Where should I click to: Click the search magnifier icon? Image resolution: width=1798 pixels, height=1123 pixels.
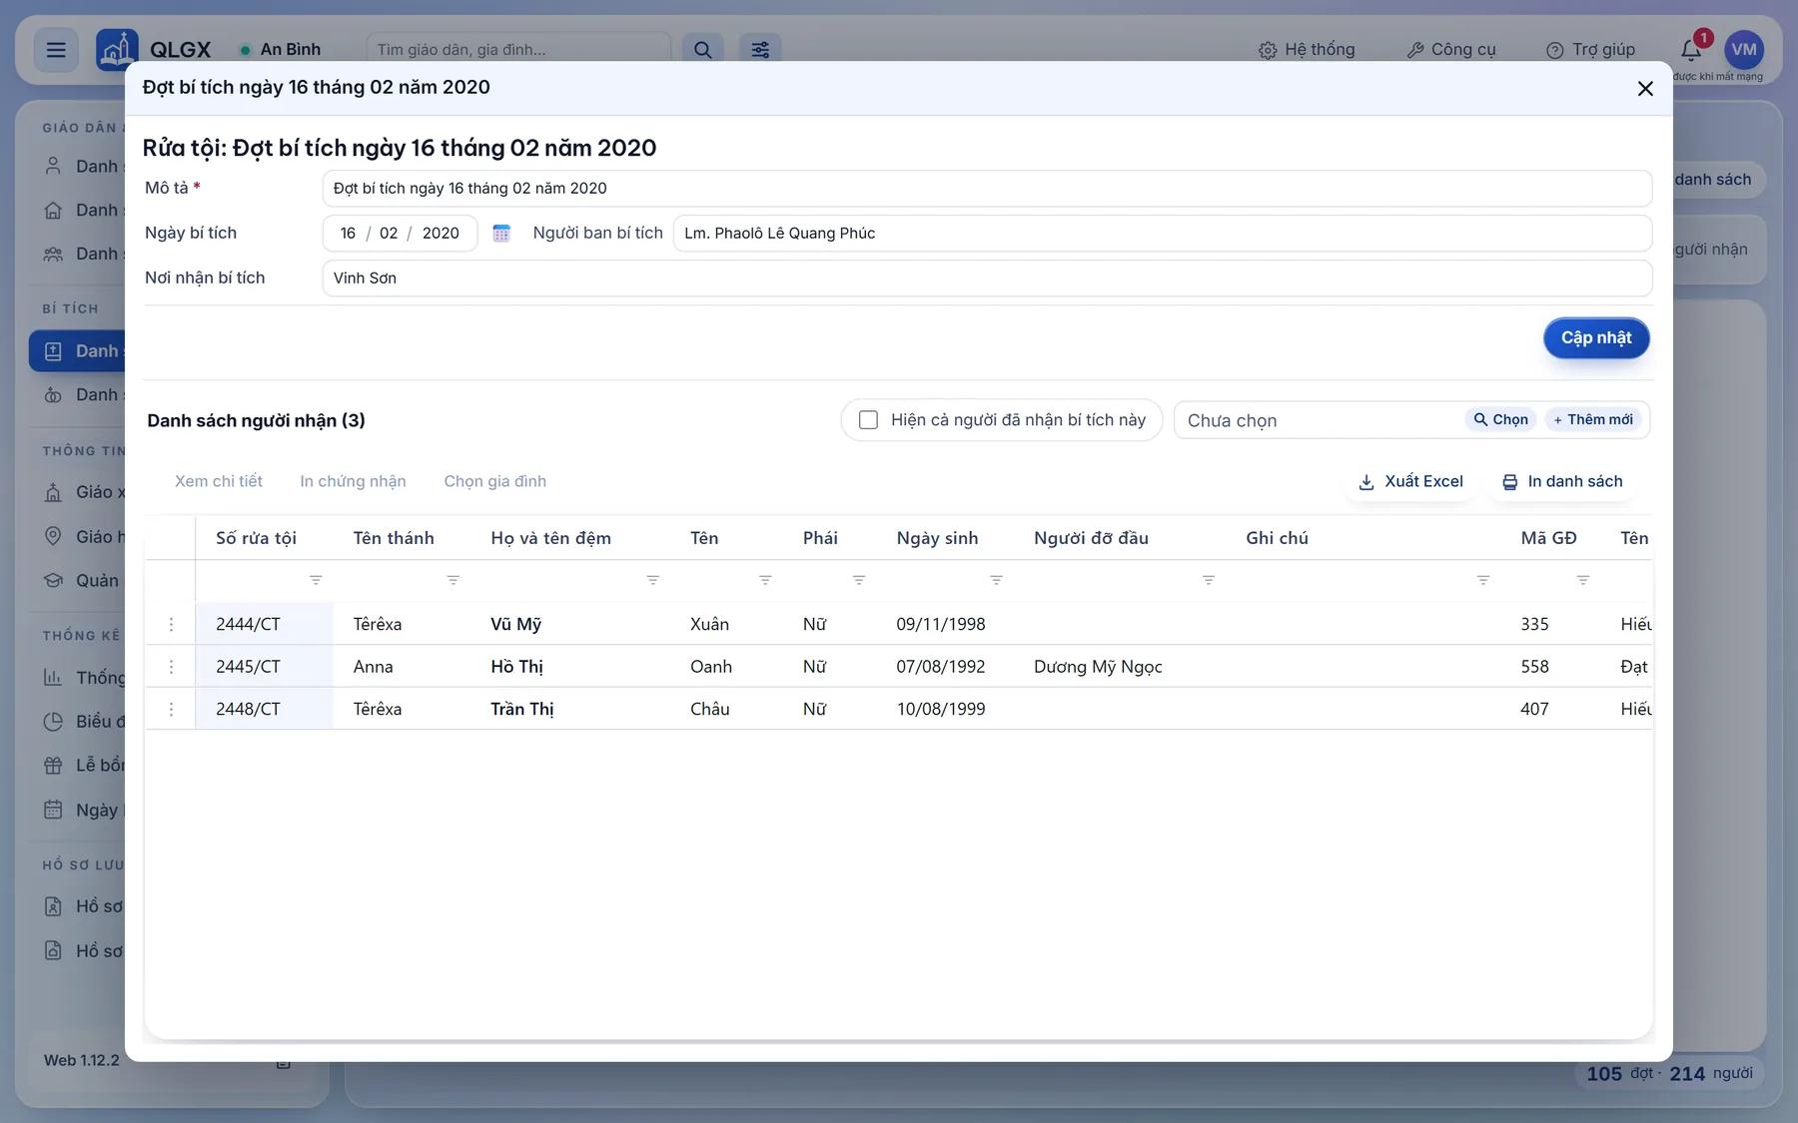[x=703, y=49]
